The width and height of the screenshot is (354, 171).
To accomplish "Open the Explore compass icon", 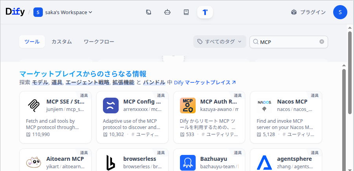I will (149, 12).
